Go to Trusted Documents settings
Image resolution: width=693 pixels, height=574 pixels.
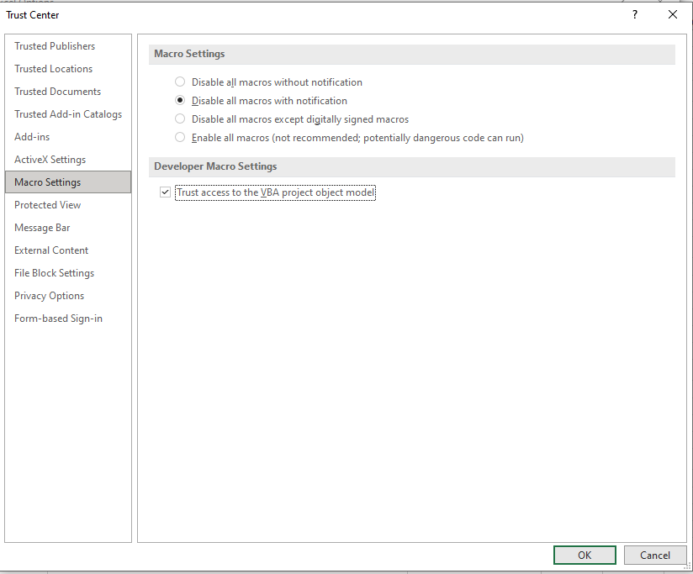(57, 92)
